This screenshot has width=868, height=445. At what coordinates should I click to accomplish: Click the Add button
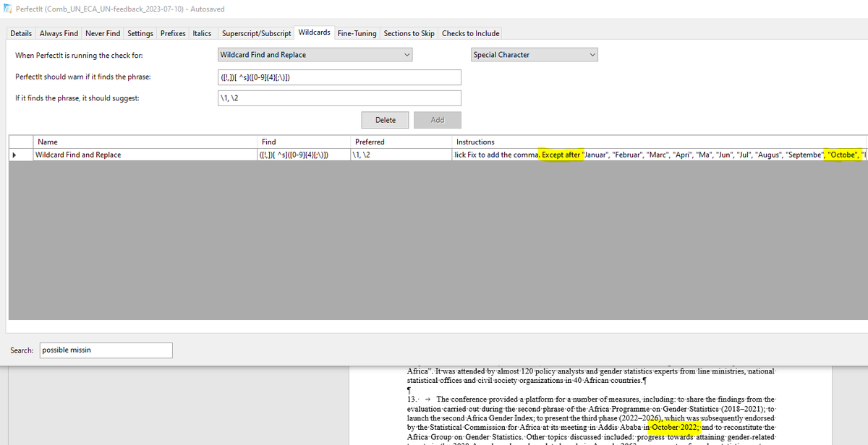click(x=438, y=120)
